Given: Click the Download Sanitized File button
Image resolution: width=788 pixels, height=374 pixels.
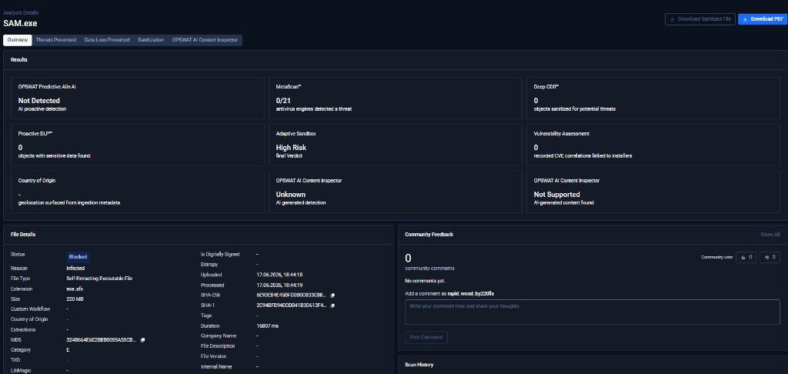Looking at the screenshot, I should (700, 19).
